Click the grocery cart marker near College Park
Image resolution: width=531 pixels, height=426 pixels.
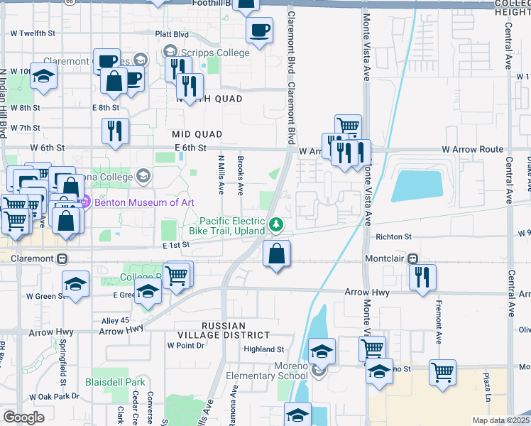tap(177, 276)
